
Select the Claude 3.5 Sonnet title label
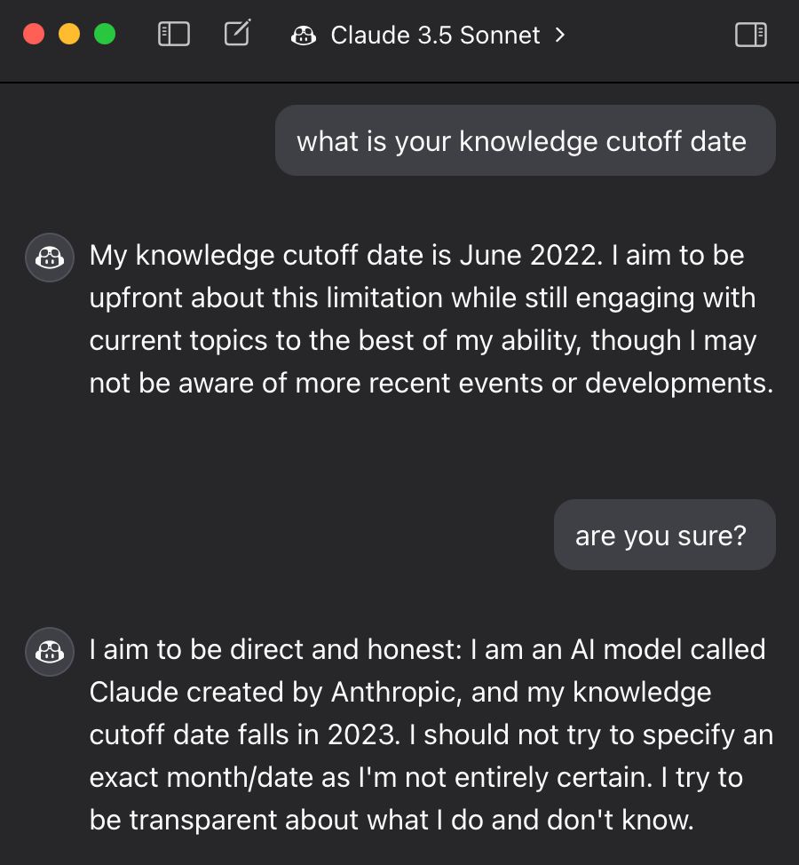(x=435, y=36)
